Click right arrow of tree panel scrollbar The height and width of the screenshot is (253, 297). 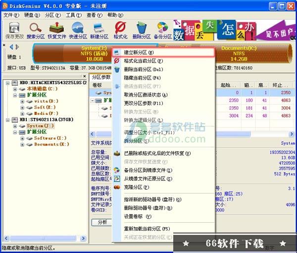pos(83,238)
